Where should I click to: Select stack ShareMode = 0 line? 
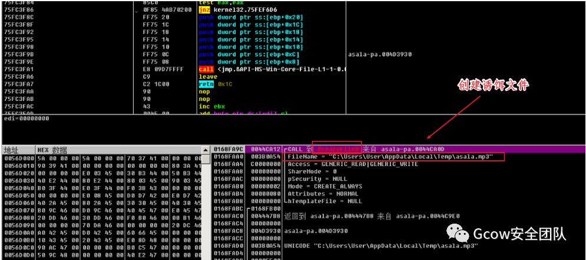click(312, 171)
